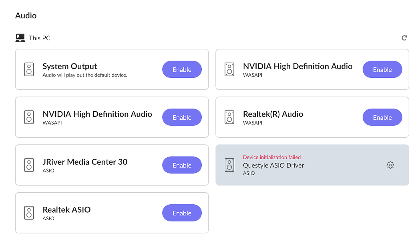
Task: Click the speaker icon on Realtek(R) Audio card
Action: (229, 117)
